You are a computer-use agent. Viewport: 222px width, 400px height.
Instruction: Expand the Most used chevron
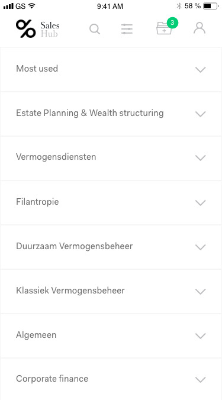coord(200,69)
